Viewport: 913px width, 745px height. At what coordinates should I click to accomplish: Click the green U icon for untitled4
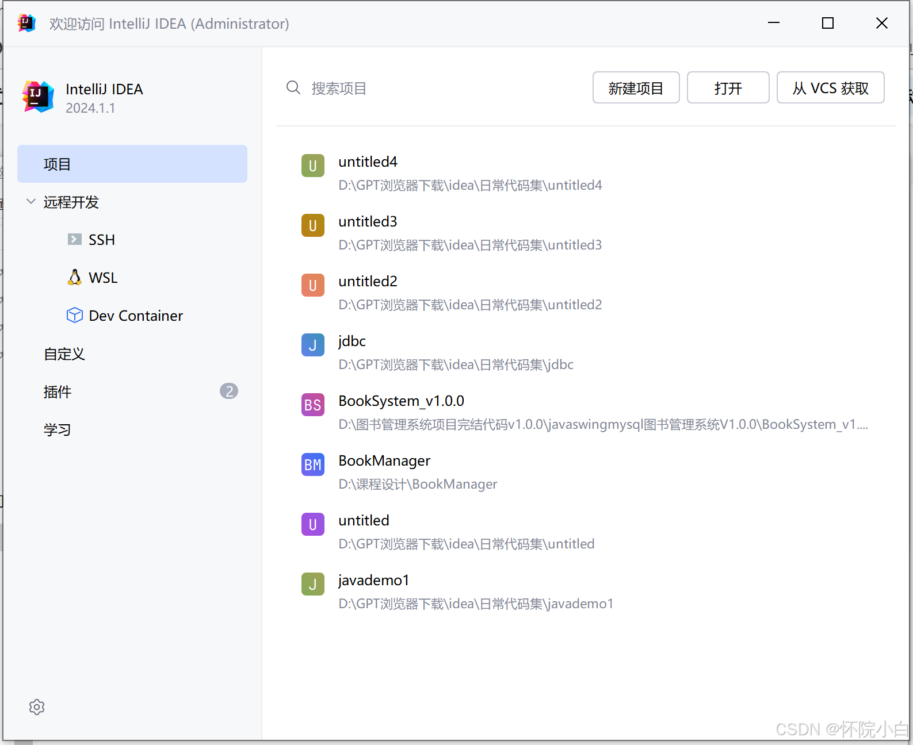click(313, 166)
